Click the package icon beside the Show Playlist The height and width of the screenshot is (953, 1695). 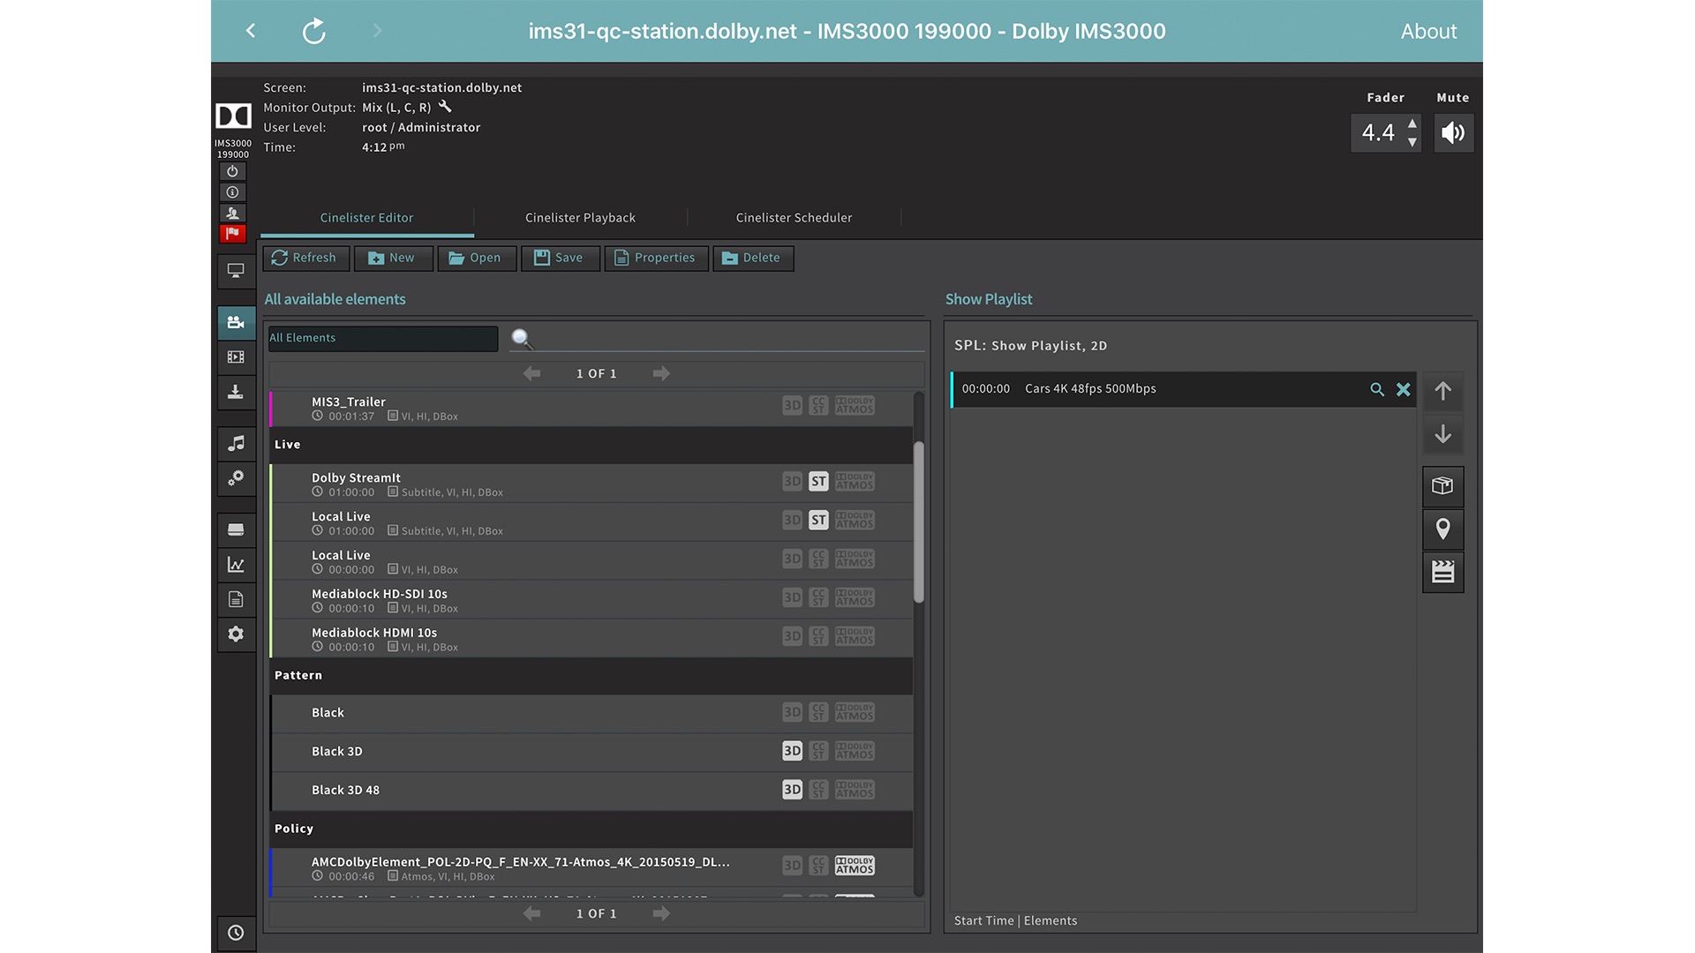[1443, 486]
